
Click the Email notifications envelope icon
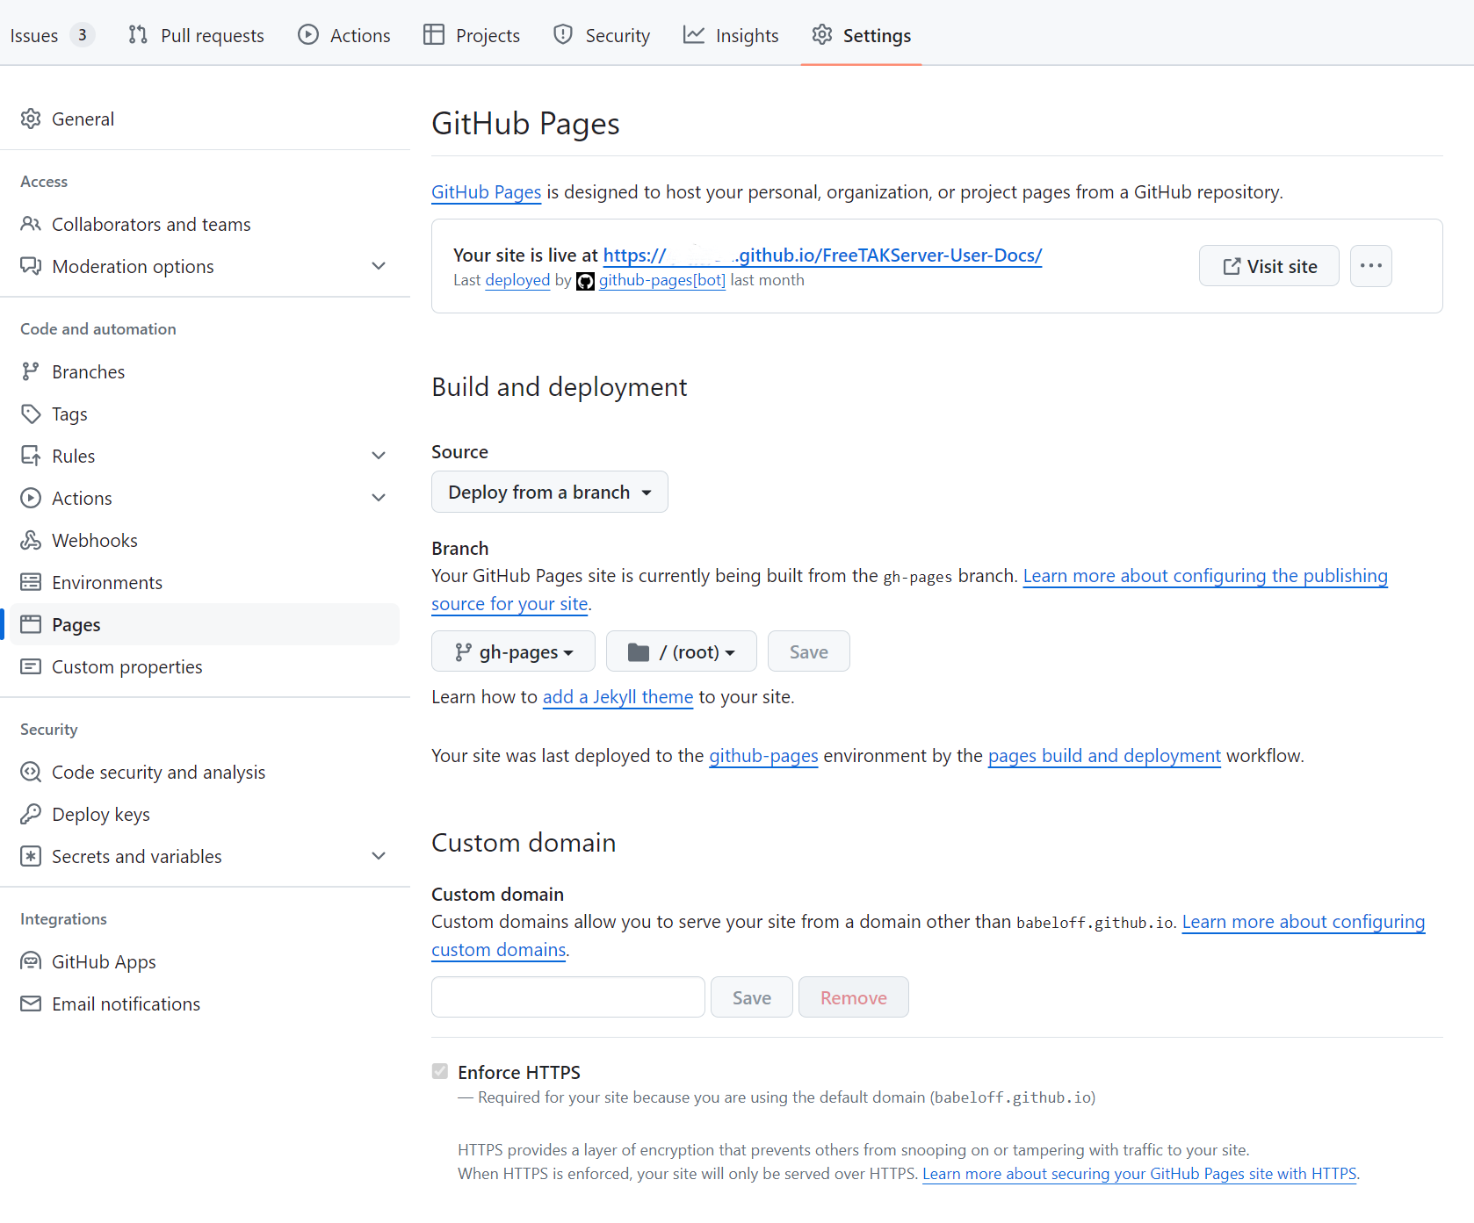point(31,1004)
